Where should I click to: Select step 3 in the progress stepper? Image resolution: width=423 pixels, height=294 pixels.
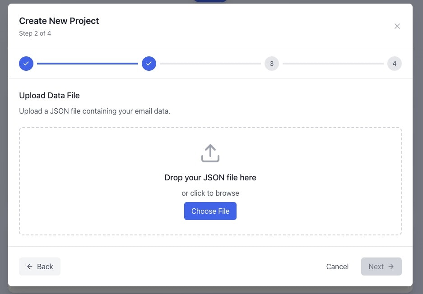tap(272, 64)
